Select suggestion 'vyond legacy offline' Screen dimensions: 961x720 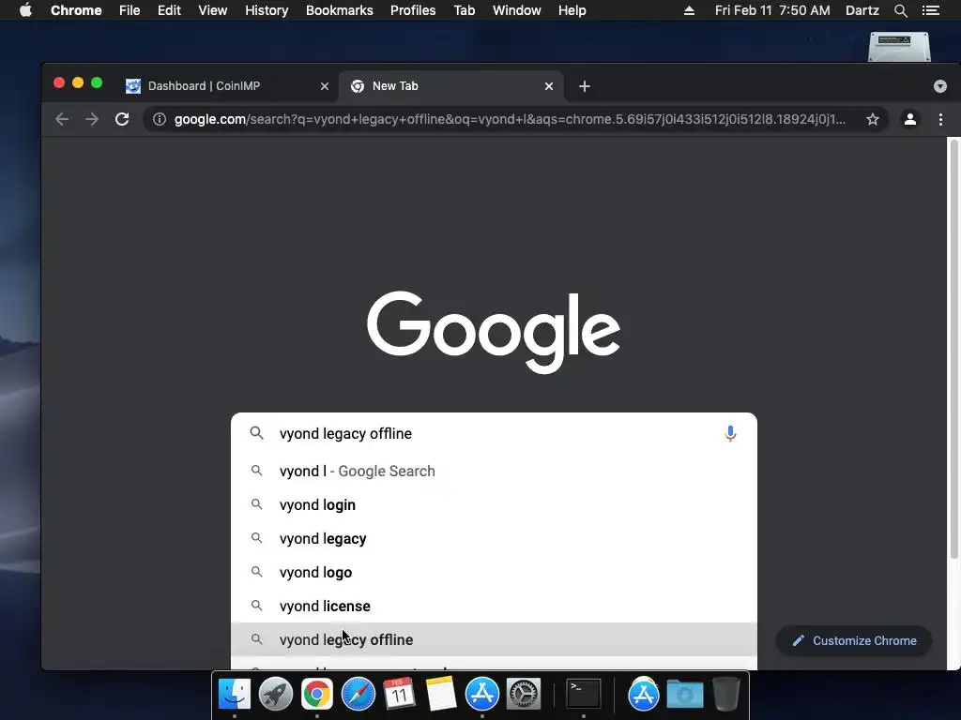tap(494, 639)
